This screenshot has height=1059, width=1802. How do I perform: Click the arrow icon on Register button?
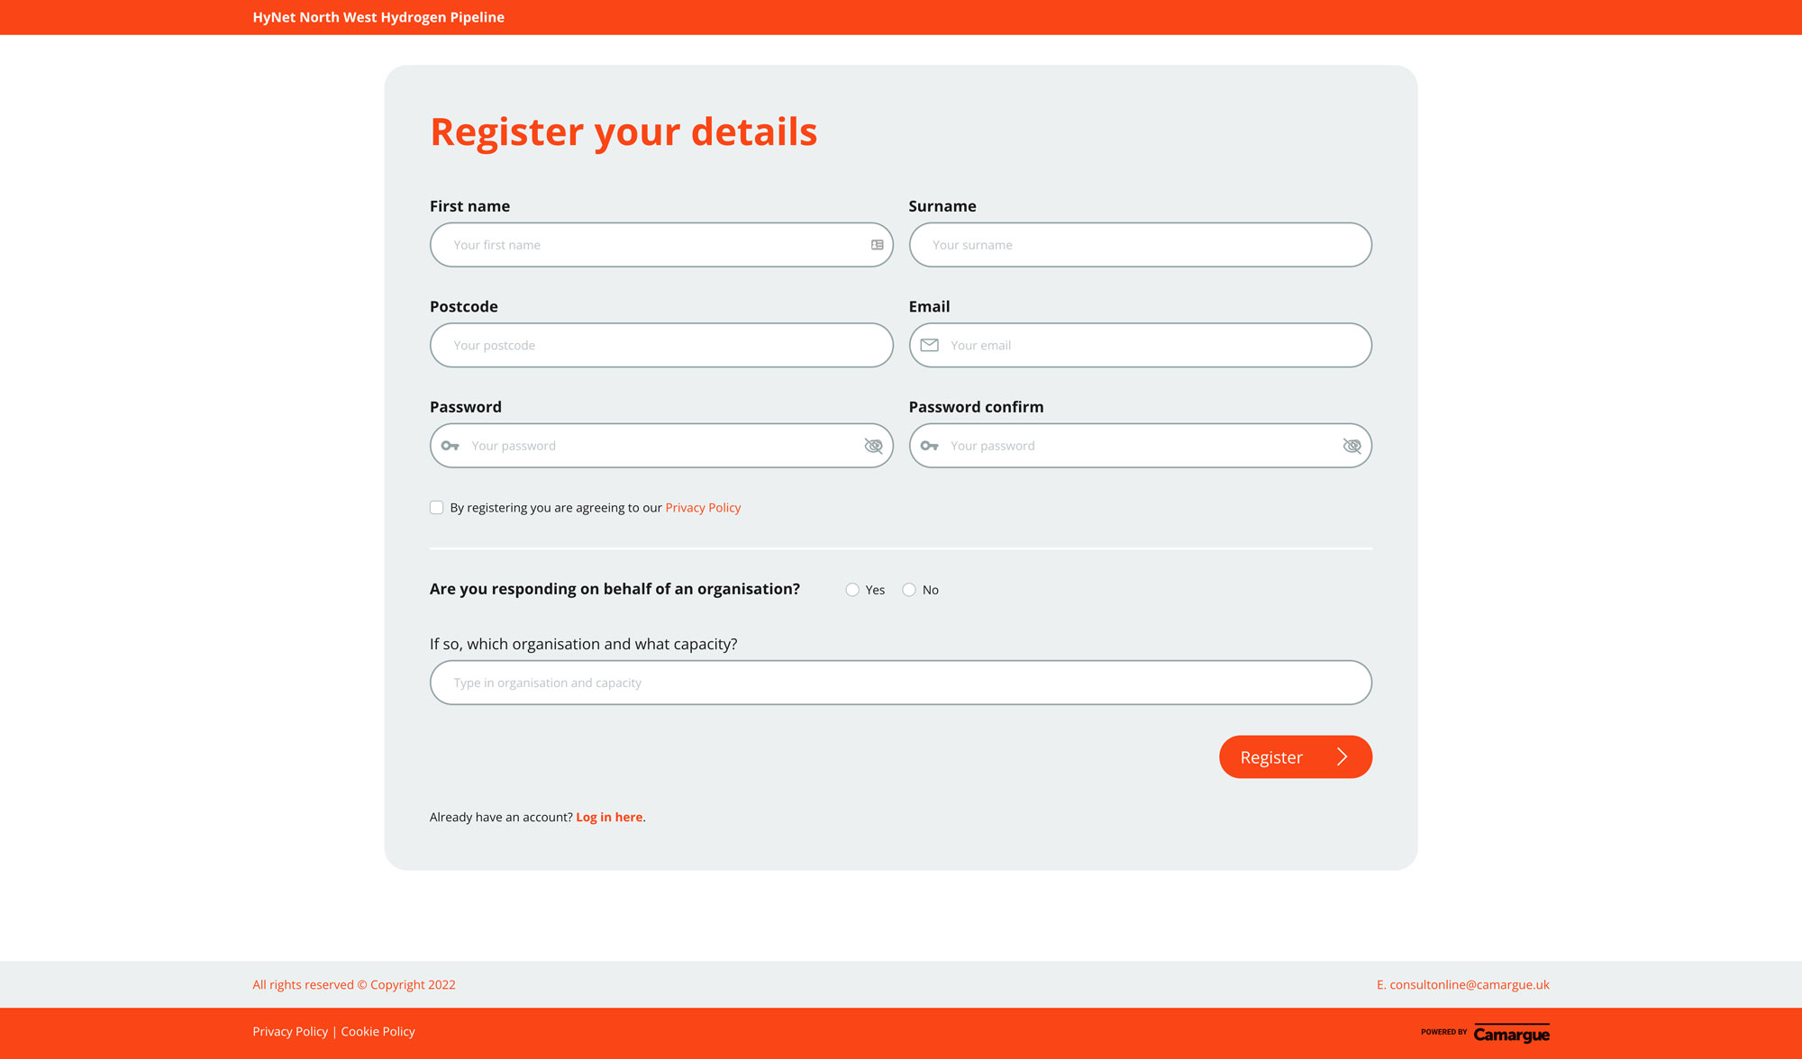coord(1341,756)
